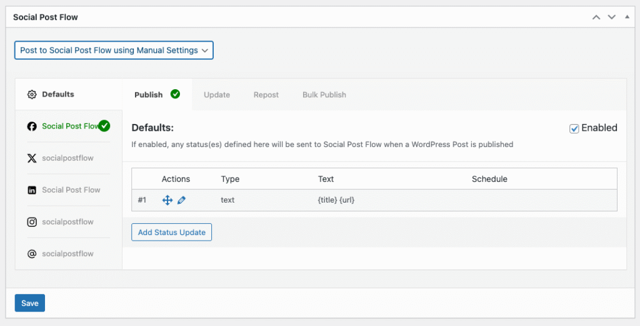Viewport: 640px width, 326px height.
Task: Move Social Post Flow panel down
Action: [x=611, y=17]
